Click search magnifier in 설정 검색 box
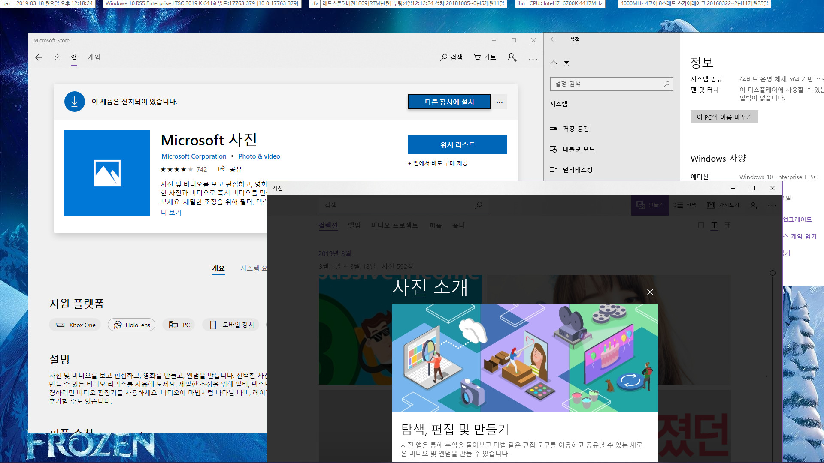The image size is (824, 463). tap(666, 84)
